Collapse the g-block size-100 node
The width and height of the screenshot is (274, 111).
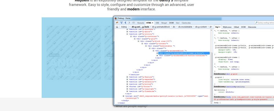click(138, 41)
